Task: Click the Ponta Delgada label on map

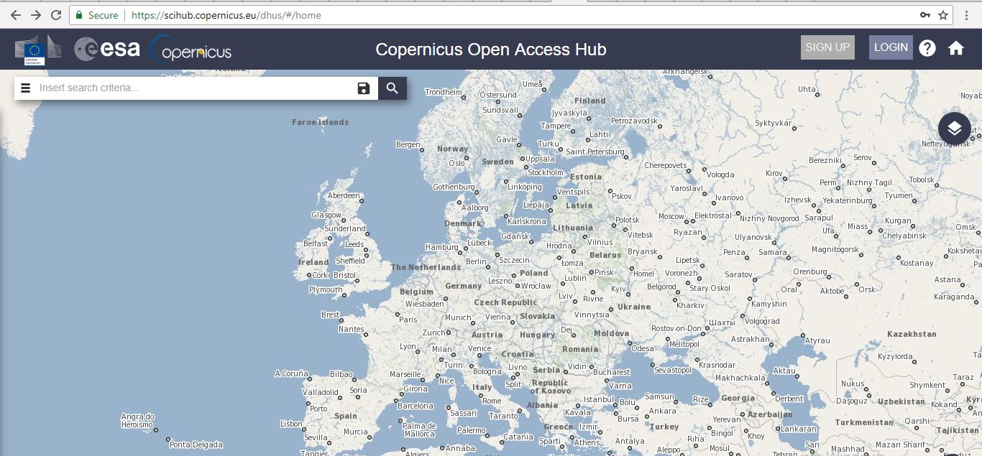Action: click(196, 445)
